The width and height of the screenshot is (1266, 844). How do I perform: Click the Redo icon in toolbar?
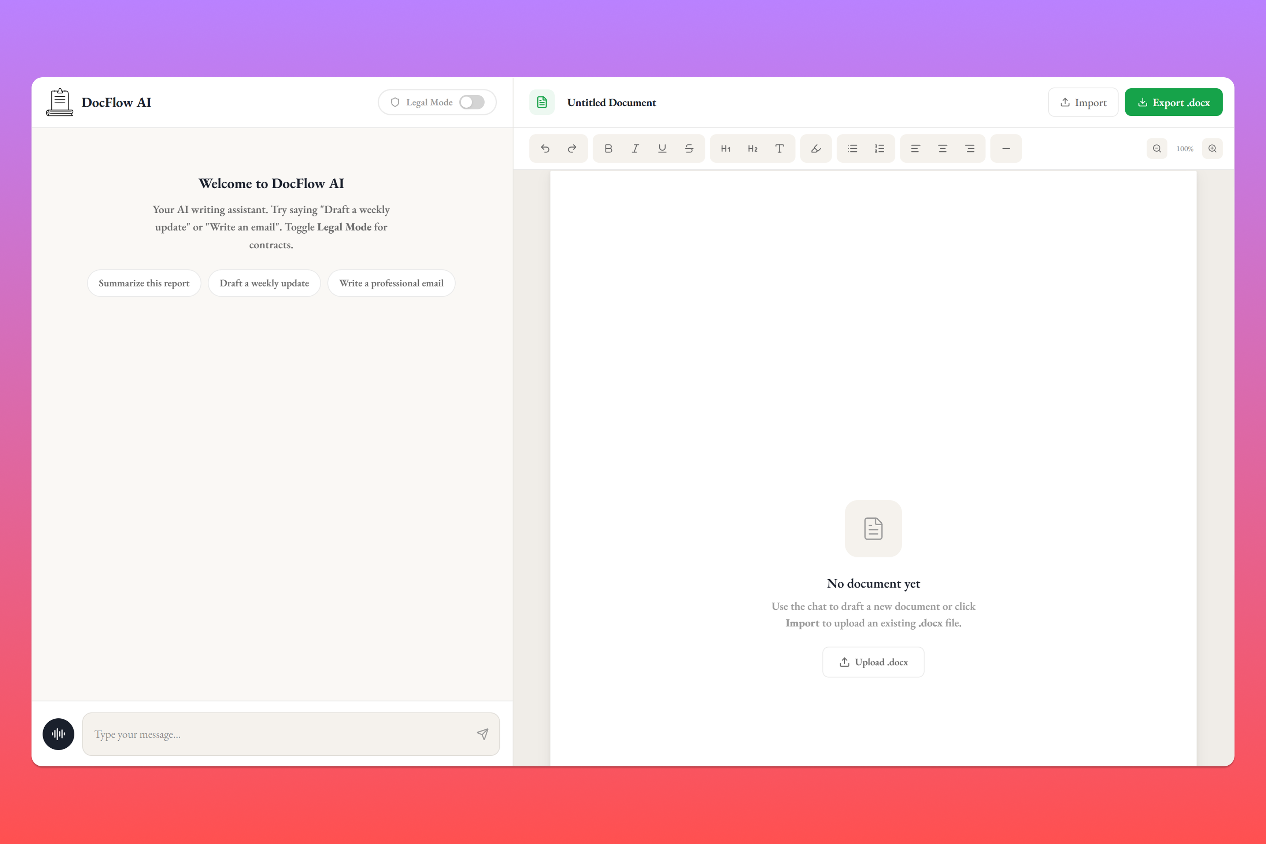coord(572,149)
